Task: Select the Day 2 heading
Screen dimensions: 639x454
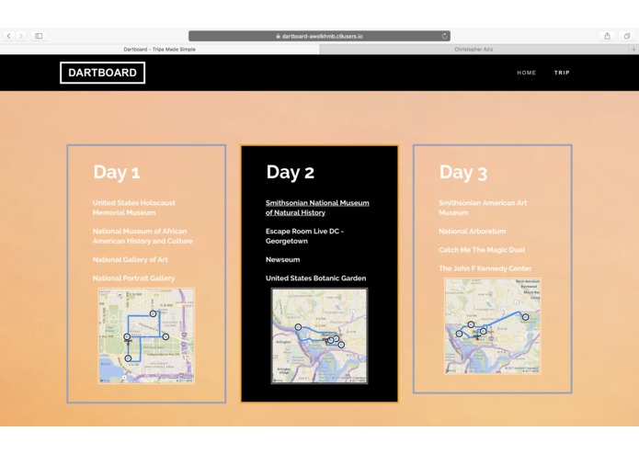Action: pos(290,172)
